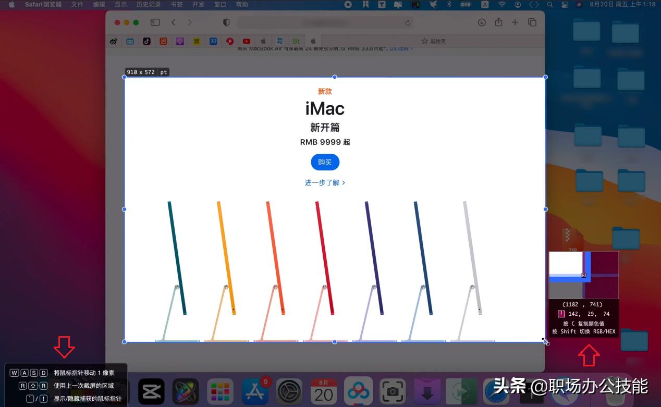Open Calendar showing August 20 in the Dock
The height and width of the screenshot is (407, 661).
pyautogui.click(x=324, y=390)
